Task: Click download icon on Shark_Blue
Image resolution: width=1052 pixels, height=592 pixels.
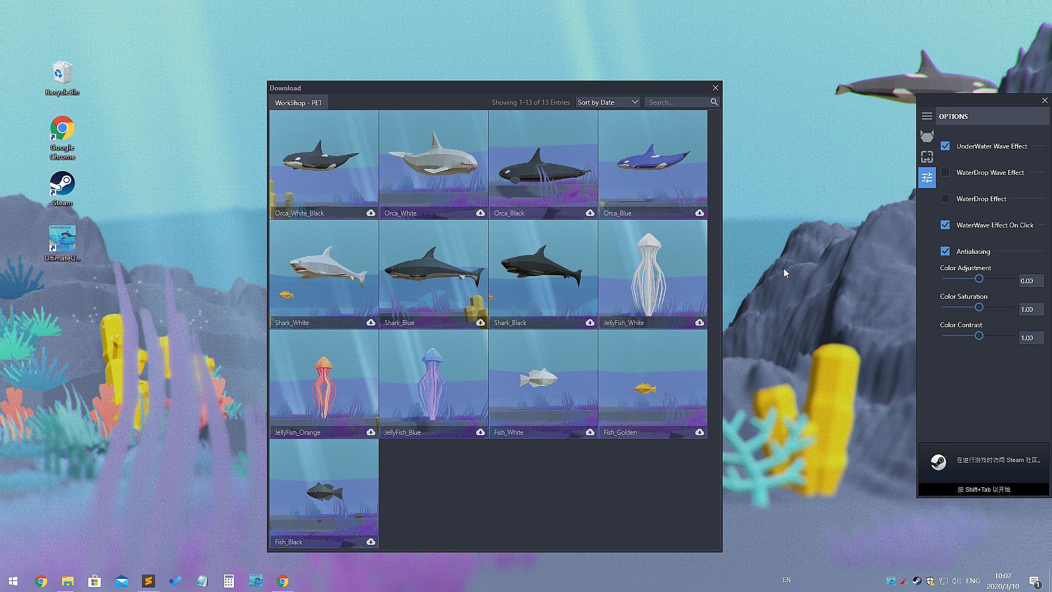Action: [x=481, y=322]
